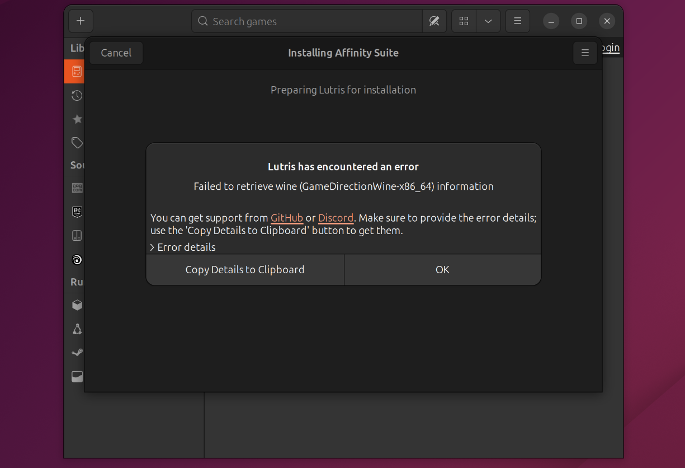This screenshot has width=685, height=468.
Task: Select the Wine glass runner icon
Action: point(77,376)
